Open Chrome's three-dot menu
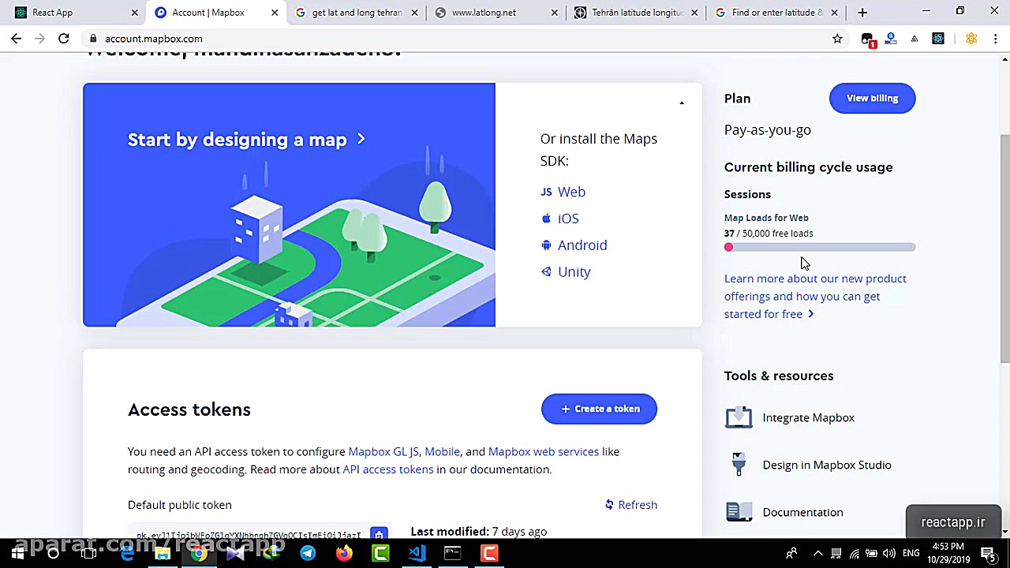 (x=996, y=38)
